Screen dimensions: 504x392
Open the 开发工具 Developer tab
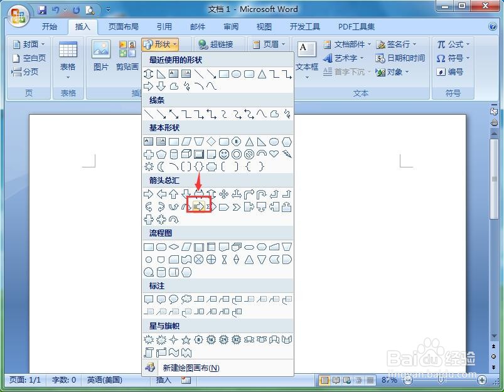(304, 27)
